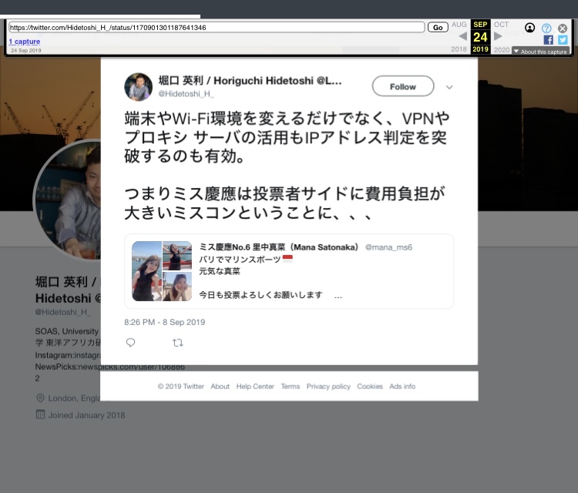Open tweet timestamp 8:26 PM - 8 Sep 2019
Screen dimensions: 578x493
click(x=165, y=322)
